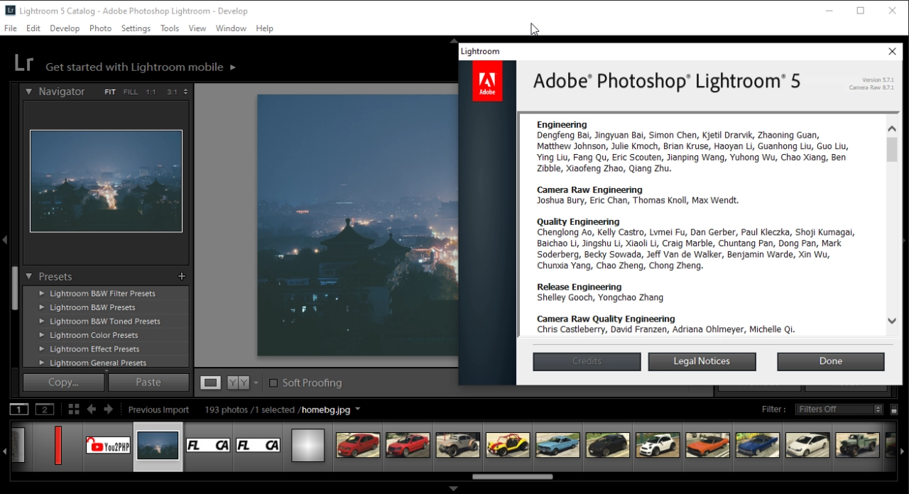Click filmstrip horizontal scrollbar thumb

pyautogui.click(x=513, y=476)
